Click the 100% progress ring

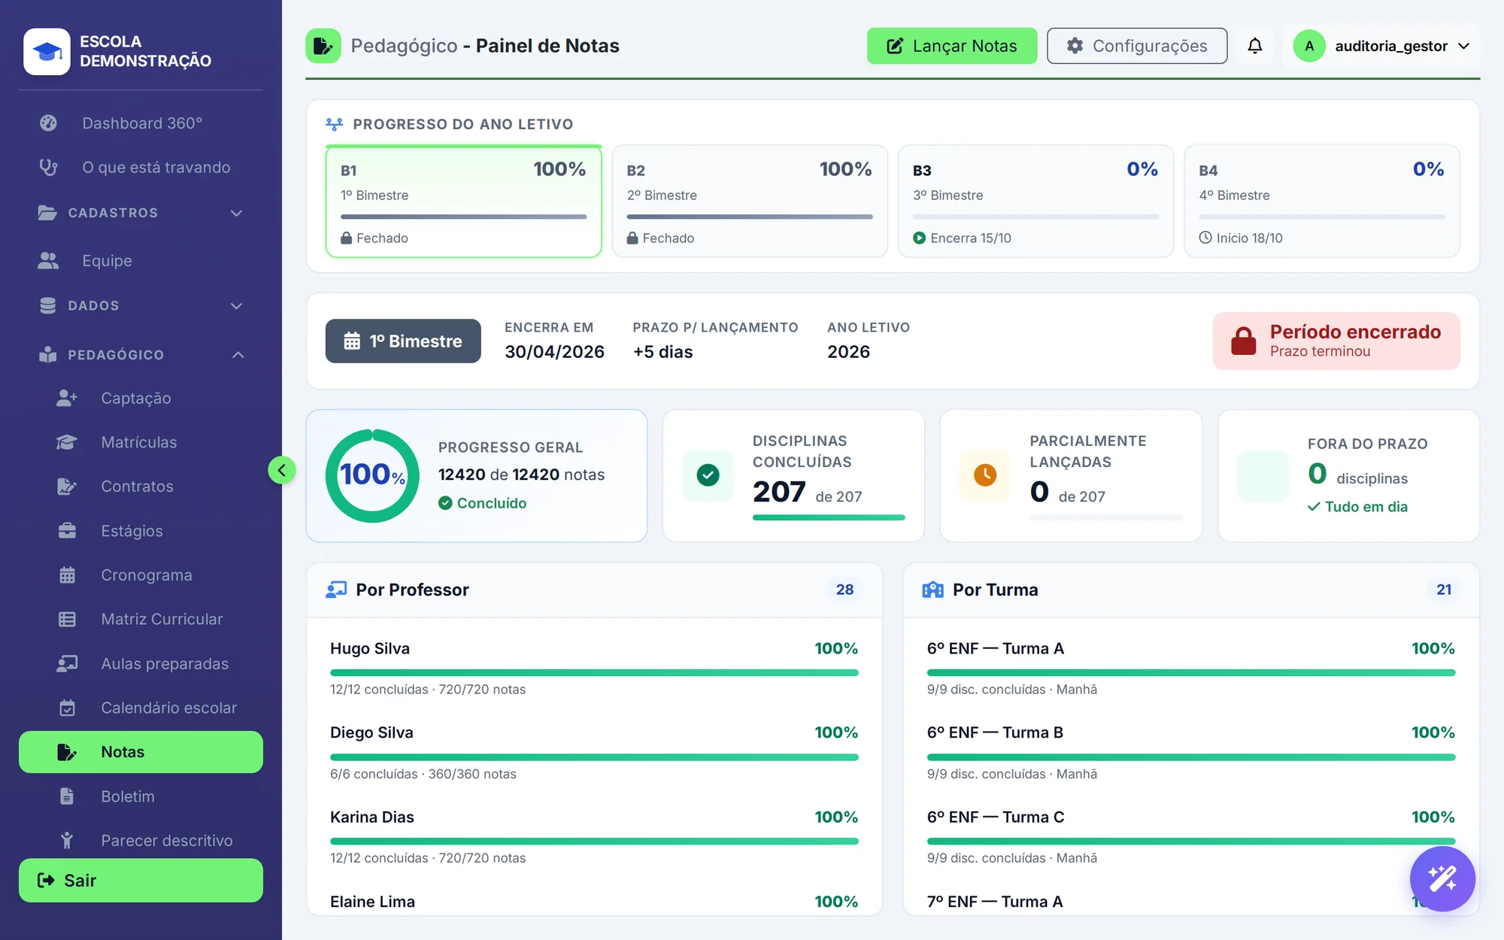(x=372, y=475)
